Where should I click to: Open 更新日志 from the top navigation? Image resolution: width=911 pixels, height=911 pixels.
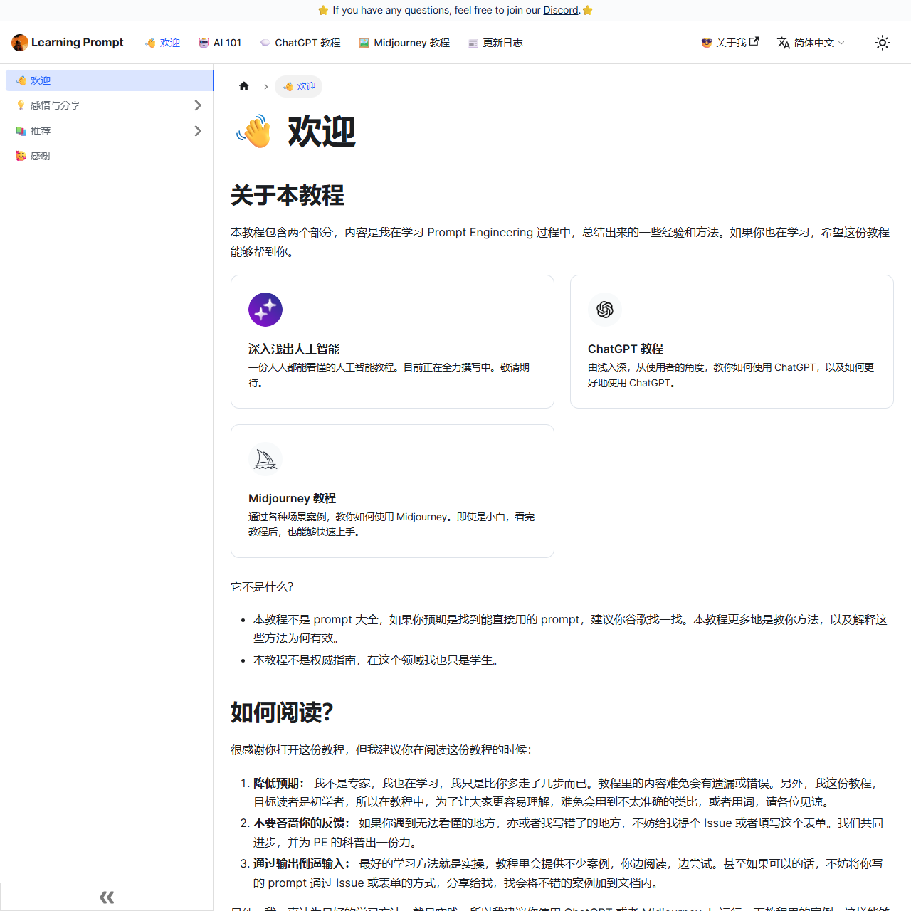(495, 43)
